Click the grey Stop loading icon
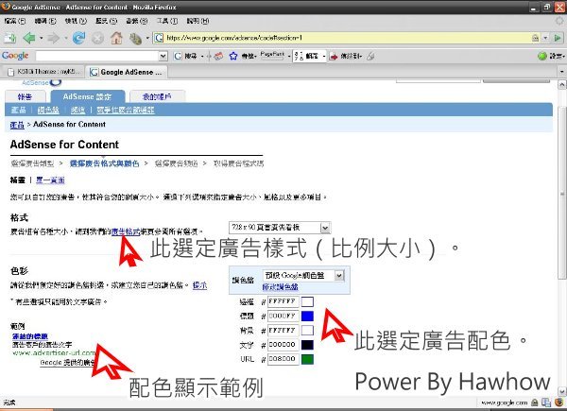The image size is (567, 411). point(97,38)
